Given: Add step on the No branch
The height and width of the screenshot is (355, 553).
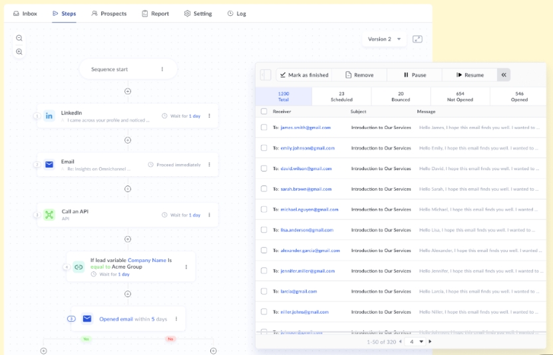Looking at the screenshot, I should 214,351.
